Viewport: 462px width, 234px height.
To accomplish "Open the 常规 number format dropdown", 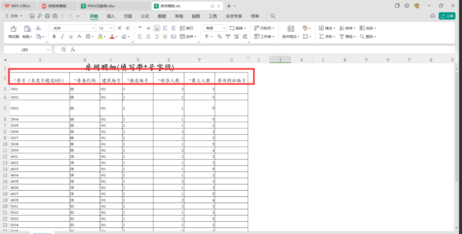I will pyautogui.click(x=224, y=28).
